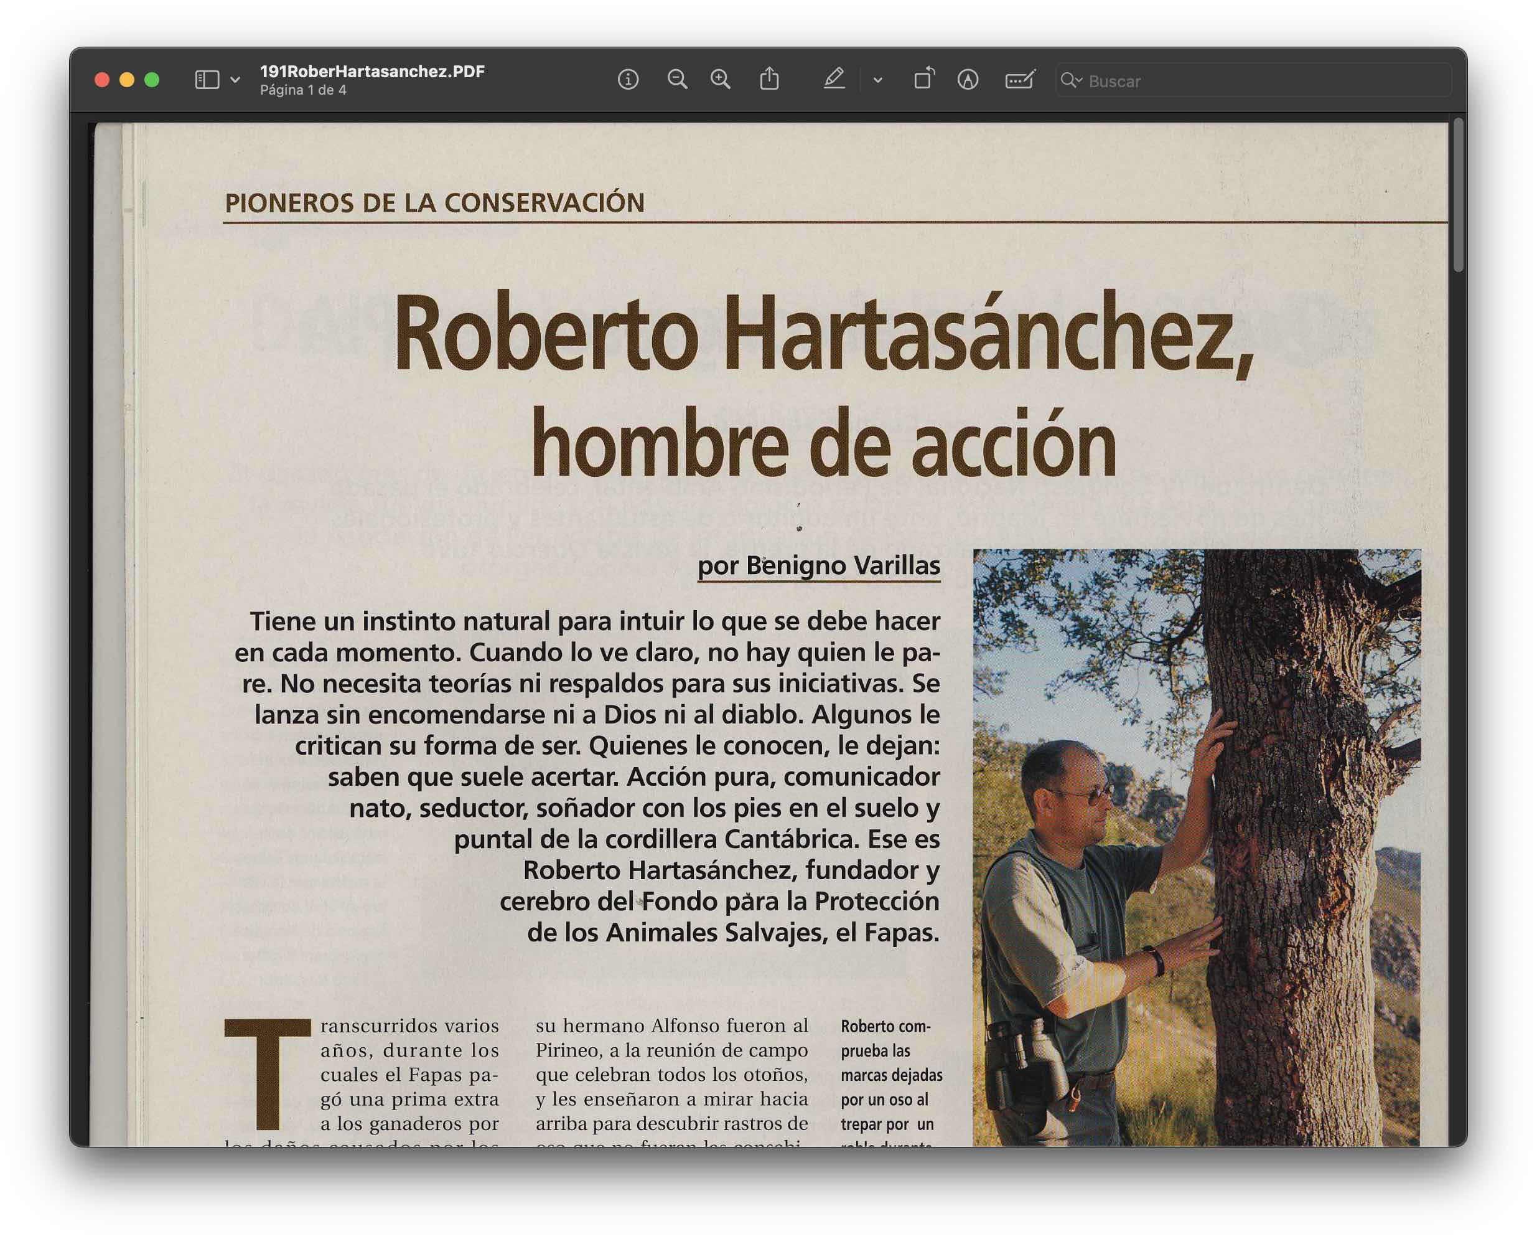Click the 'Página 1 de 4' page indicator
This screenshot has height=1239, width=1537.
coord(303,90)
